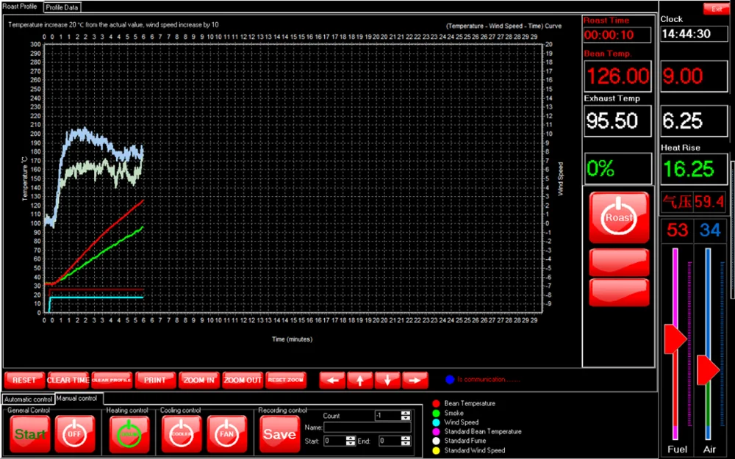Shift the chart using the down arrow

[387, 380]
